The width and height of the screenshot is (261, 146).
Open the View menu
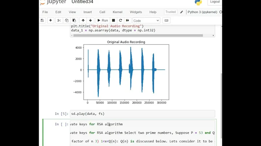tap(72, 12)
